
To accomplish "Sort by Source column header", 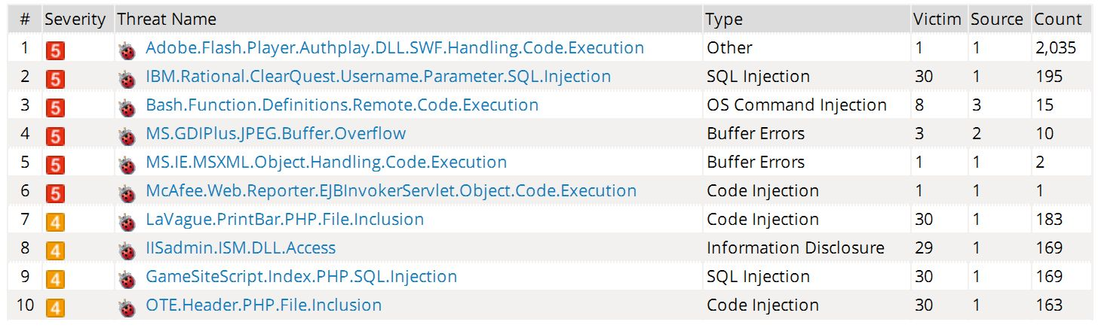I will tap(996, 20).
